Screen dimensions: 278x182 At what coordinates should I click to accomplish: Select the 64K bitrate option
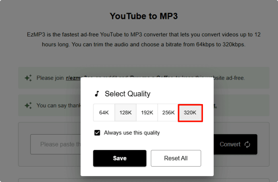[x=104, y=113]
